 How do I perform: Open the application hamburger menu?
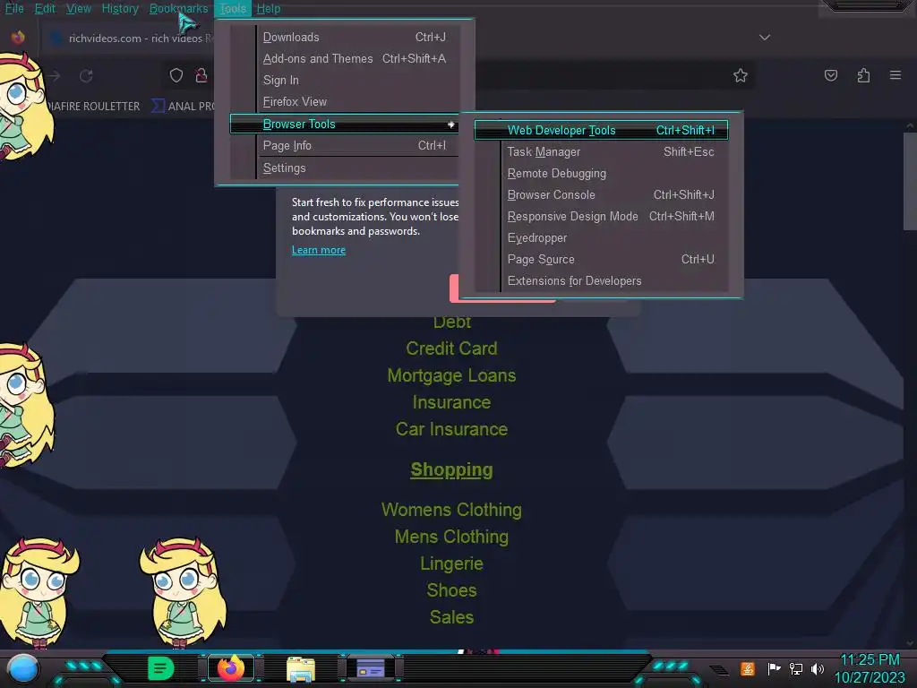(x=896, y=75)
